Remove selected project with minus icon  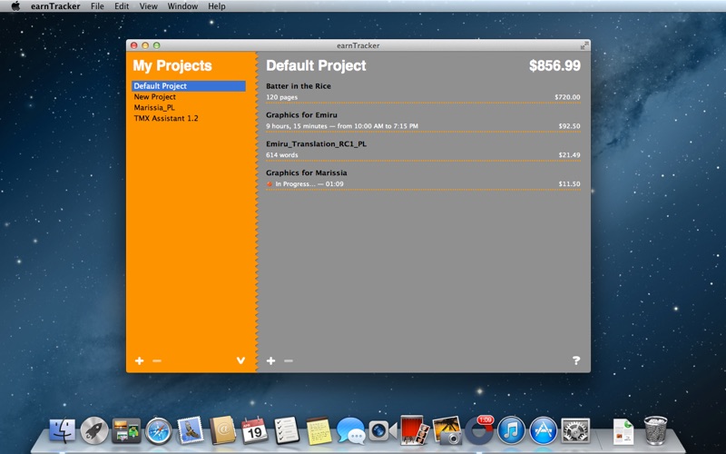click(x=157, y=360)
